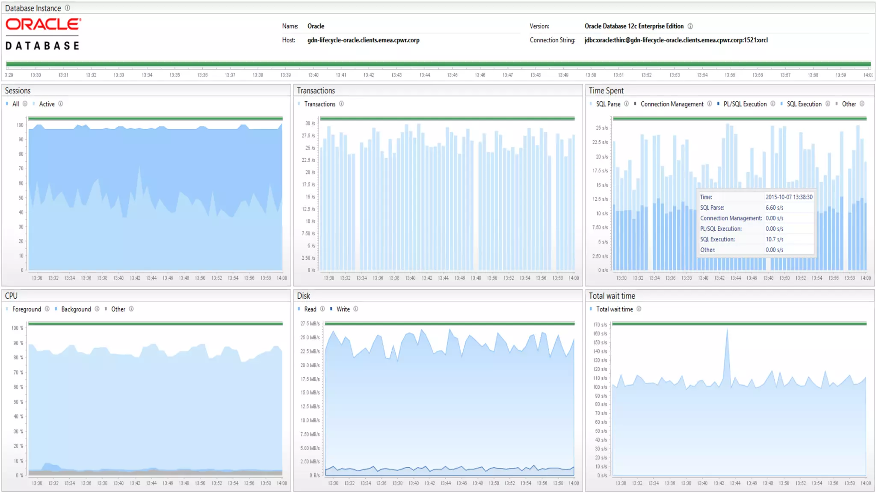Click info icon beside Foreground CPU legend

pyautogui.click(x=47, y=309)
